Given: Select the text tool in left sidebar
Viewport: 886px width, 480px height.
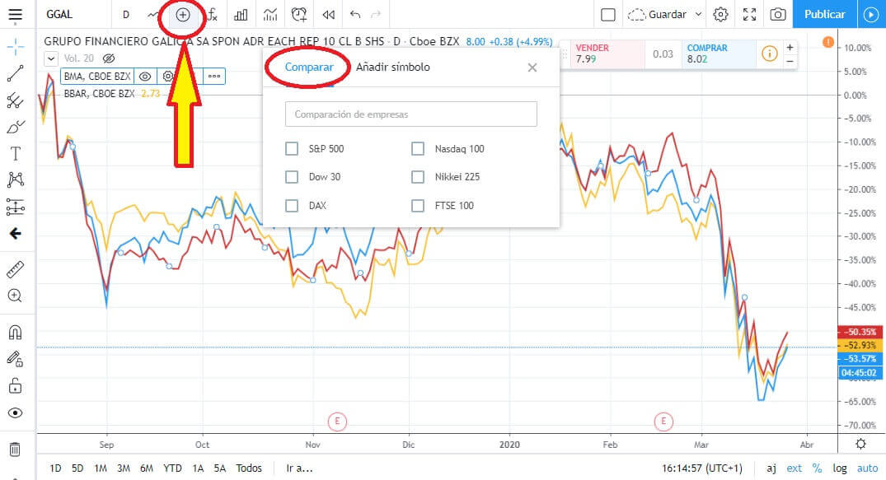Looking at the screenshot, I should click(15, 154).
